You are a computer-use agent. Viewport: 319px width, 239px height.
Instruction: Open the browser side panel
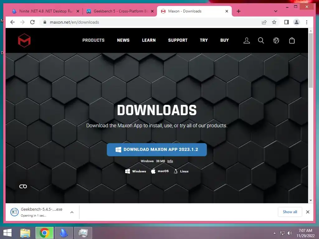click(x=287, y=22)
